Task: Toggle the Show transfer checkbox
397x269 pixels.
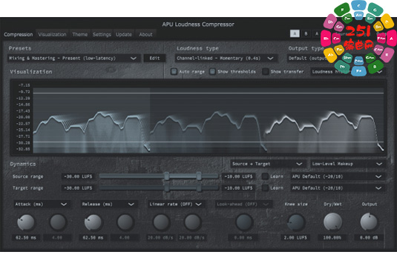Action: (x=265, y=72)
